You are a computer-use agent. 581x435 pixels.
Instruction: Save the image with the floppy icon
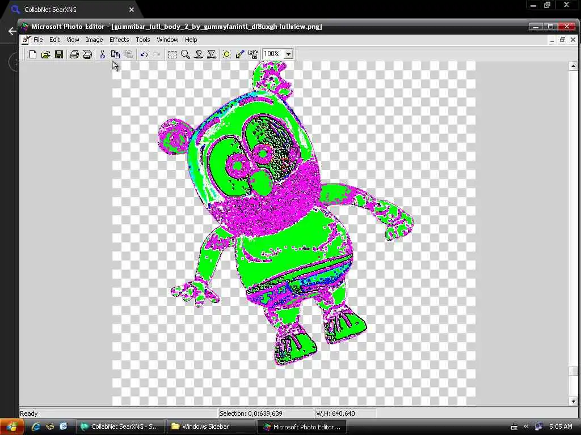pos(59,54)
